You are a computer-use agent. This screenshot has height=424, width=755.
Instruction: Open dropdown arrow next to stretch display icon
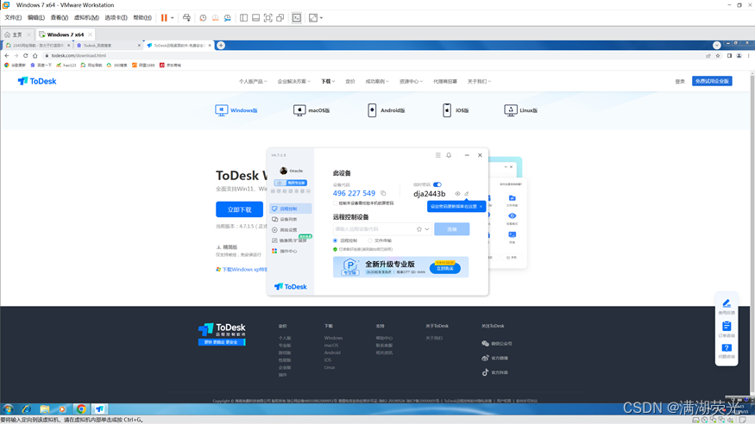click(321, 18)
